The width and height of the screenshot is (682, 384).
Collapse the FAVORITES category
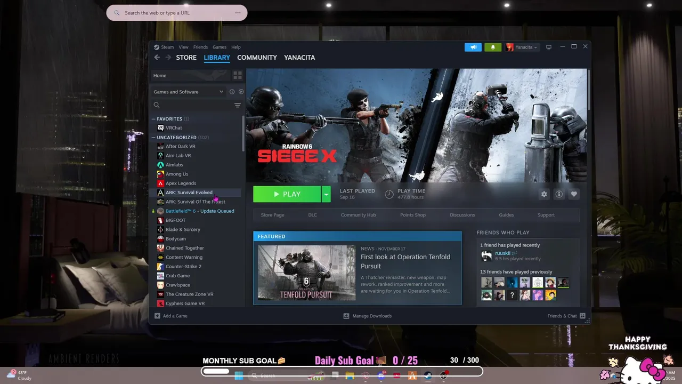click(153, 119)
